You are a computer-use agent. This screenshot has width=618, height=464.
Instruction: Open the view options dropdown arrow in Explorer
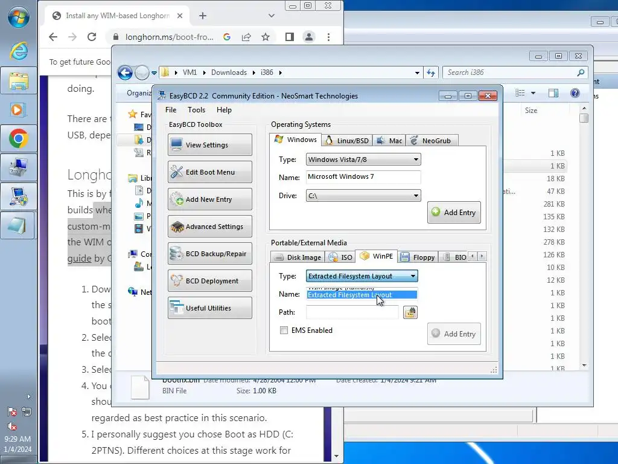coord(534,93)
